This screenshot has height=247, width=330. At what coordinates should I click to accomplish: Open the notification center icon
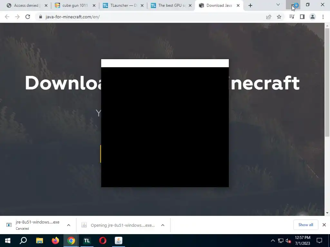[x=319, y=241]
